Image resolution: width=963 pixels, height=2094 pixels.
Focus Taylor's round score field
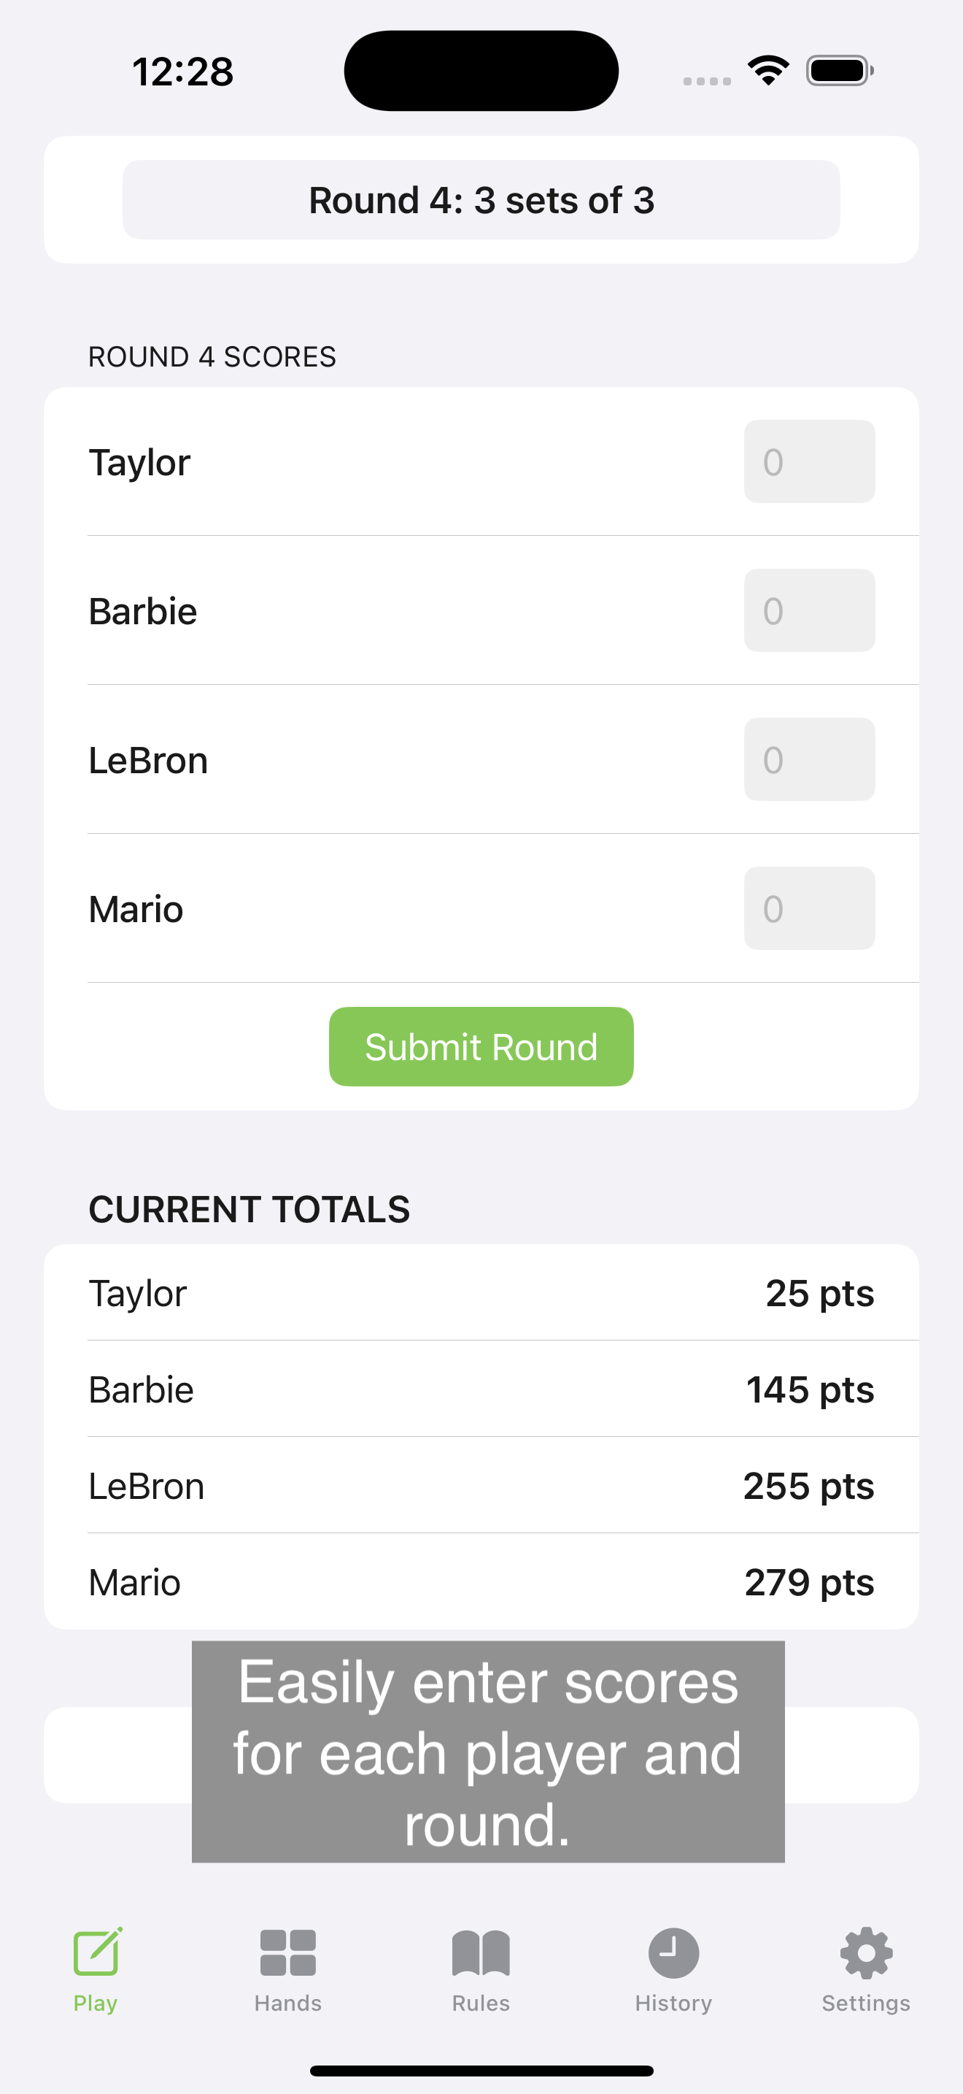(810, 461)
